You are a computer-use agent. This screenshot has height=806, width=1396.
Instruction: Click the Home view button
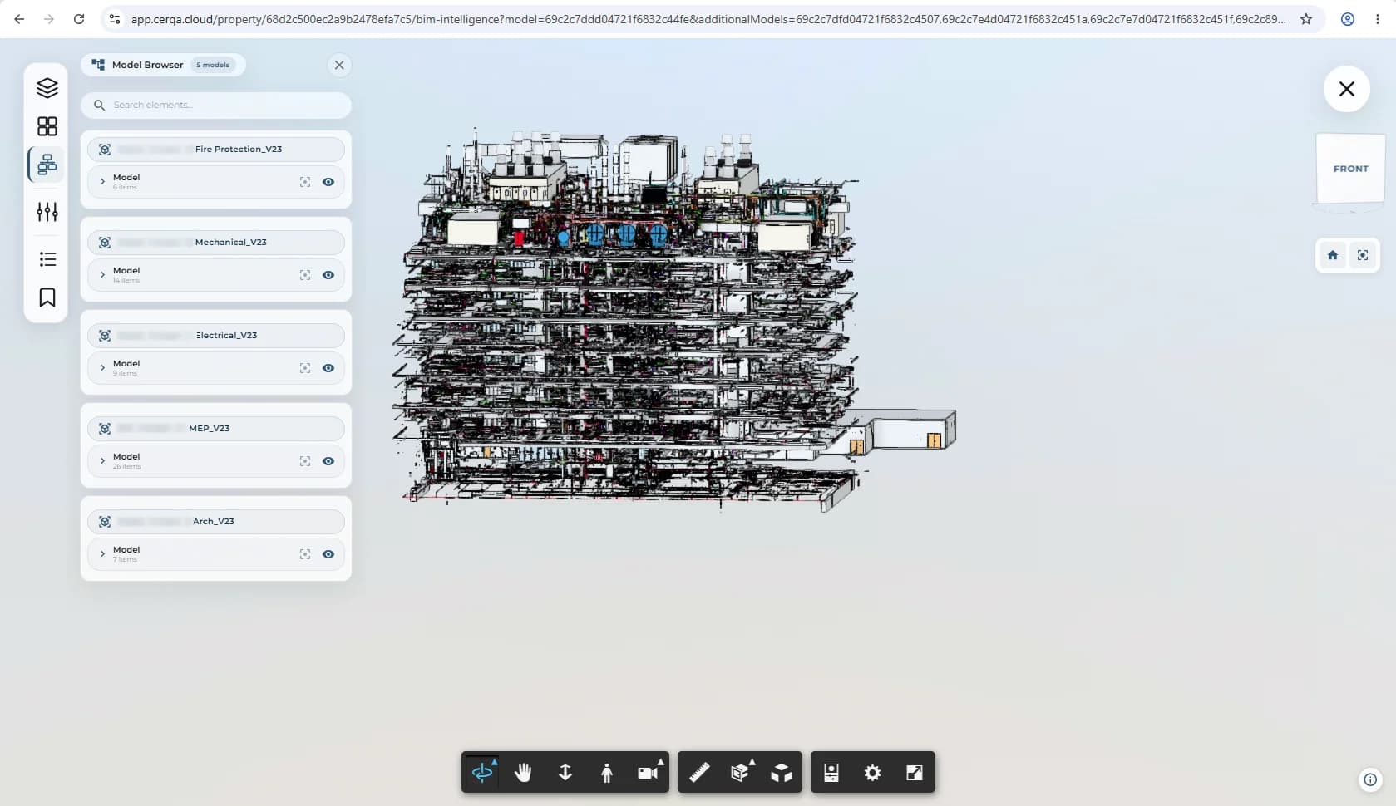point(1333,255)
